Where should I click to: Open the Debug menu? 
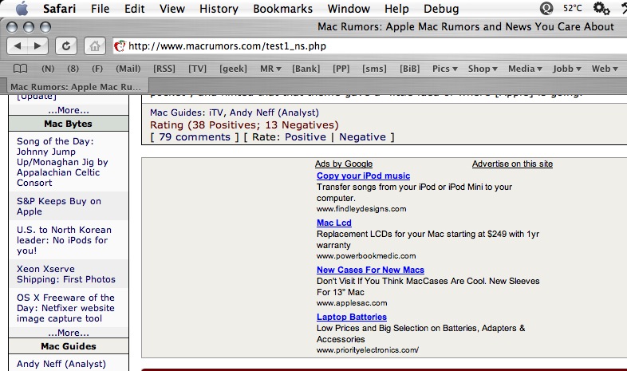point(441,9)
